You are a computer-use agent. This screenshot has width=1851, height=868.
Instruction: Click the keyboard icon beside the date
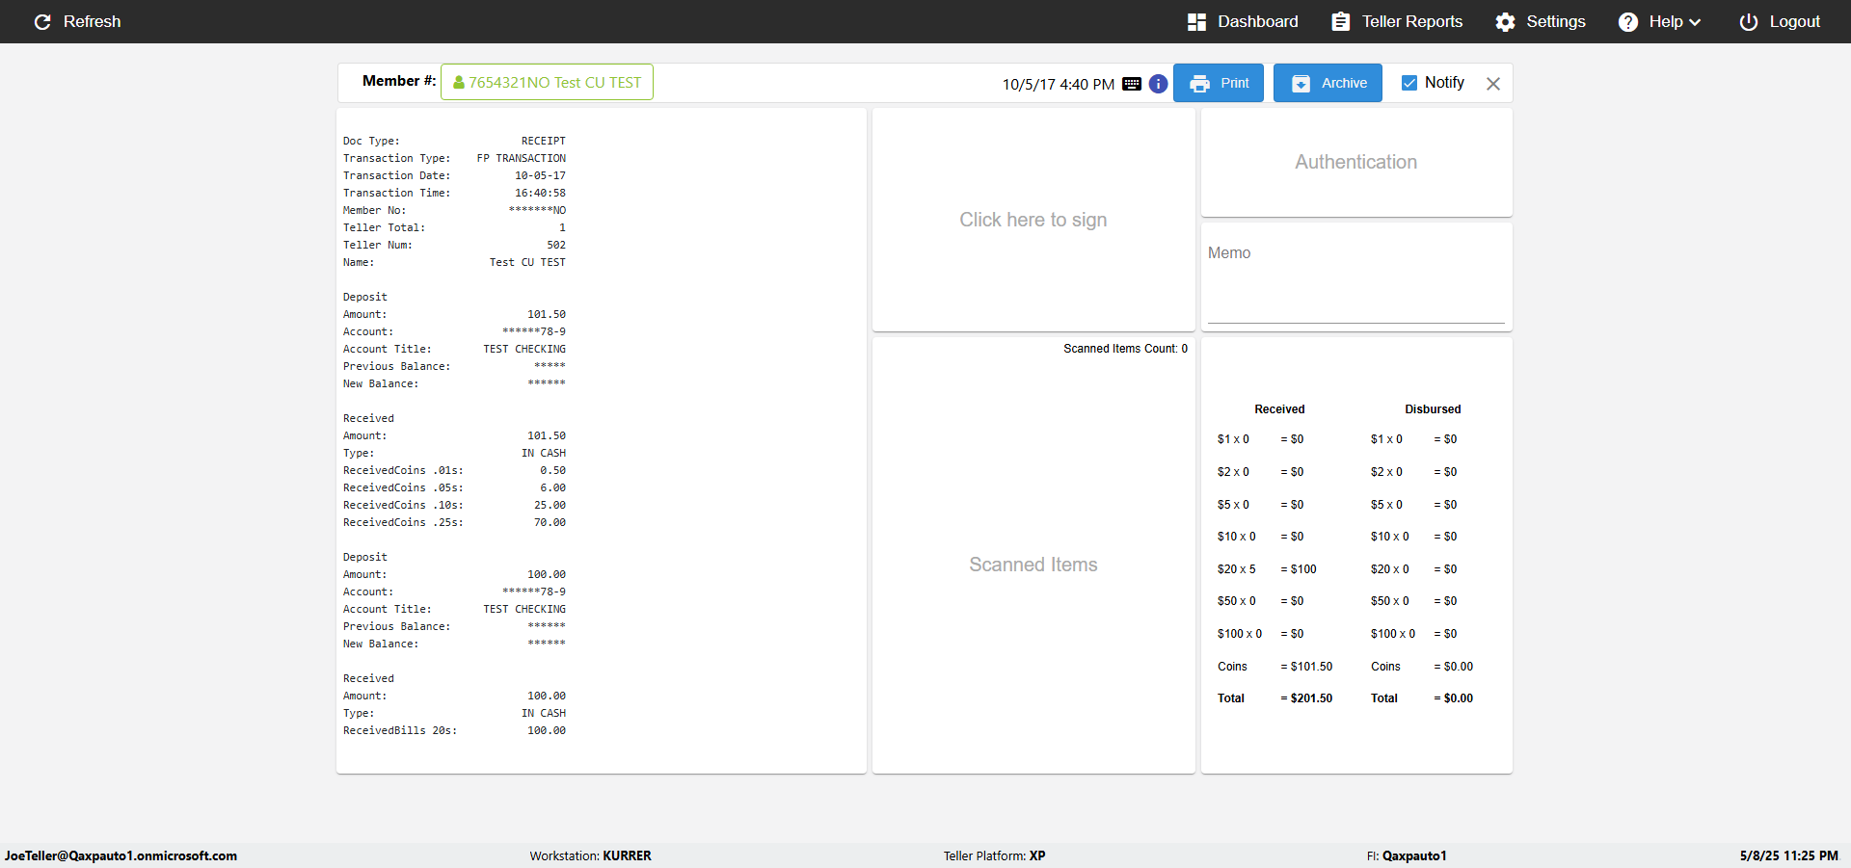pos(1132,84)
